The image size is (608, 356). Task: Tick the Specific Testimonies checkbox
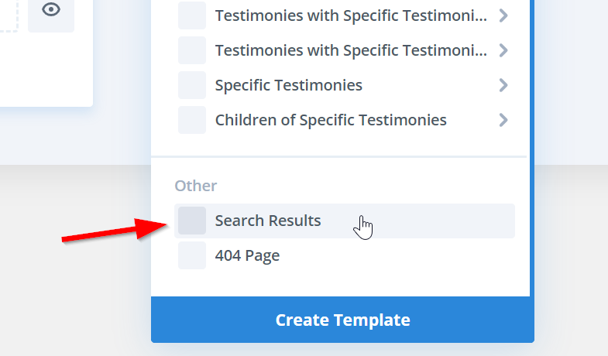pyautogui.click(x=192, y=85)
